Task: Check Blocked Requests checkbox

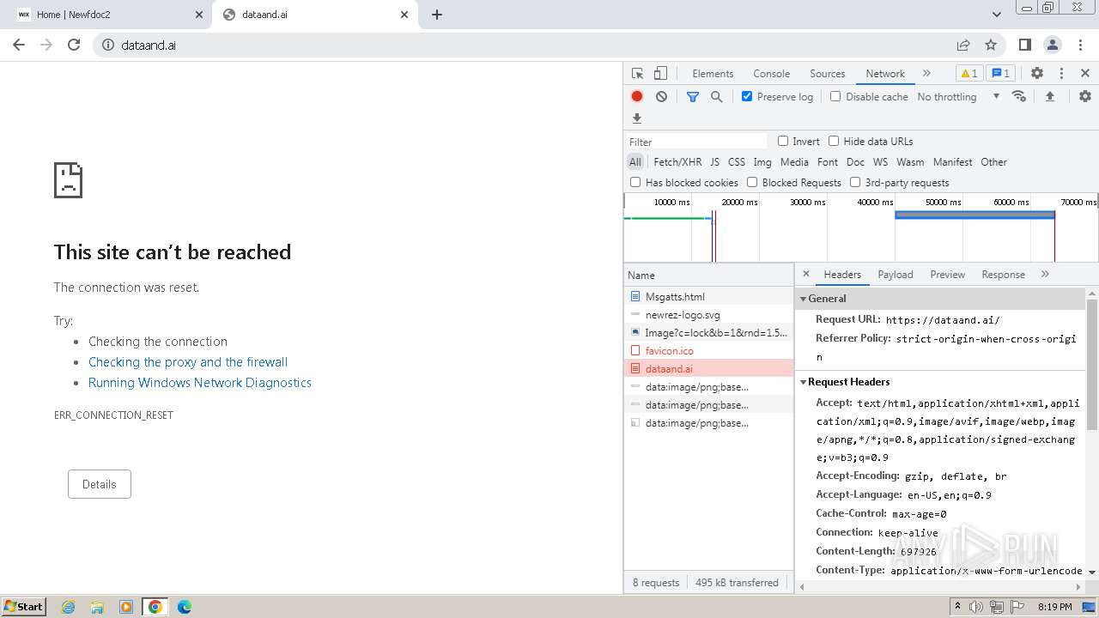Action: pyautogui.click(x=752, y=182)
